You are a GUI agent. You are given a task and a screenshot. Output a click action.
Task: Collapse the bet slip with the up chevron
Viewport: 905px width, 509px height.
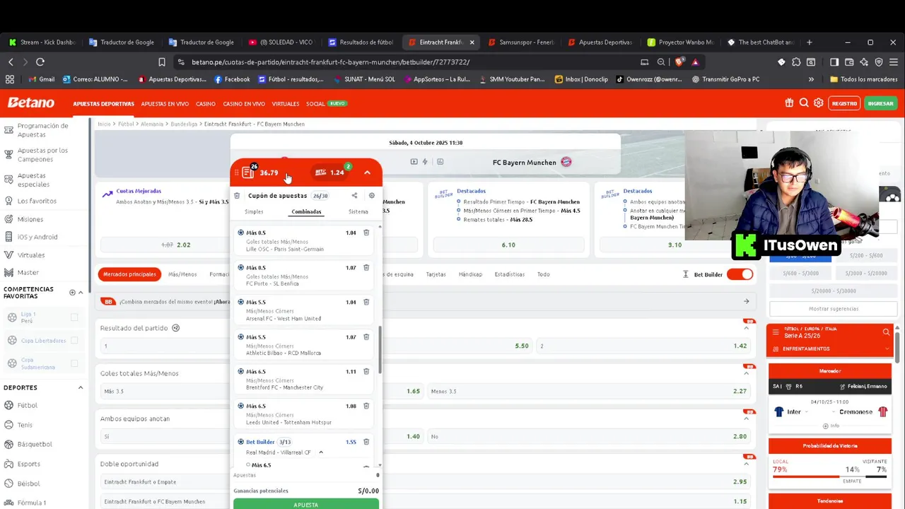click(x=367, y=172)
